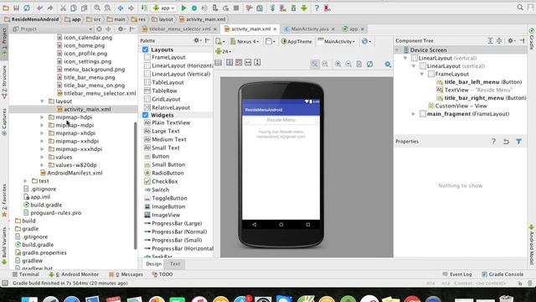Switch to MainActivity.java tab

point(309,29)
